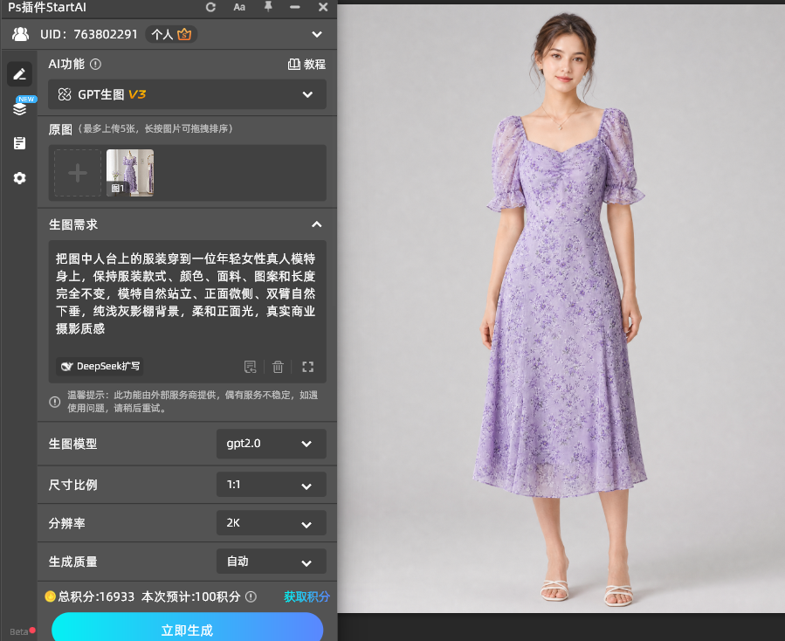Select the uploaded 图1 thumbnail
Image resolution: width=785 pixels, height=641 pixels.
click(x=130, y=173)
